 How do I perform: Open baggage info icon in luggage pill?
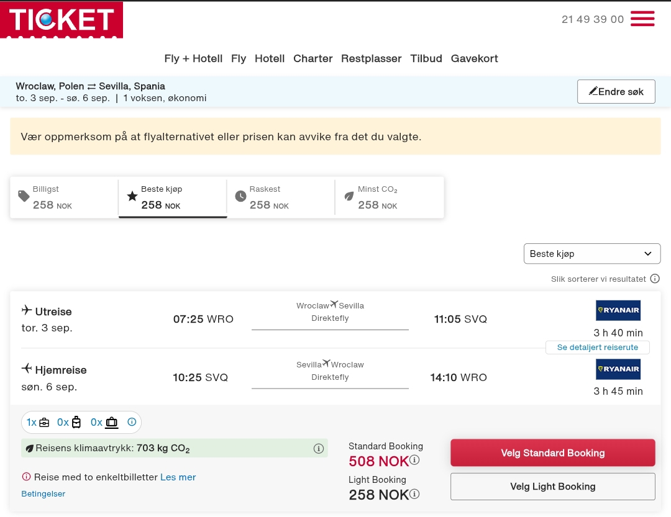pos(132,422)
